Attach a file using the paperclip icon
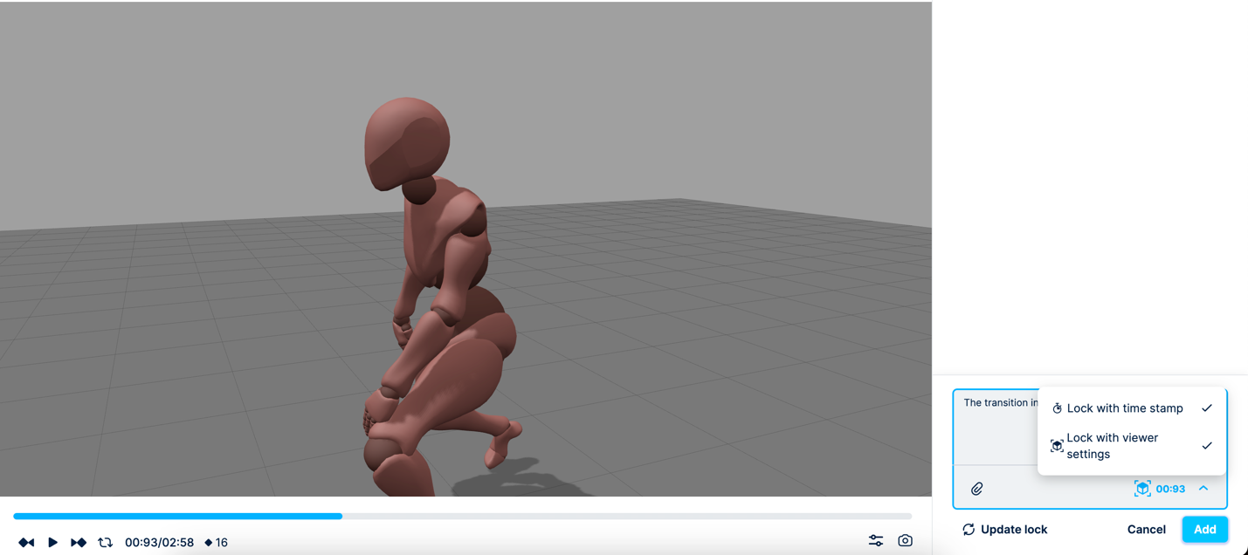 coord(976,488)
